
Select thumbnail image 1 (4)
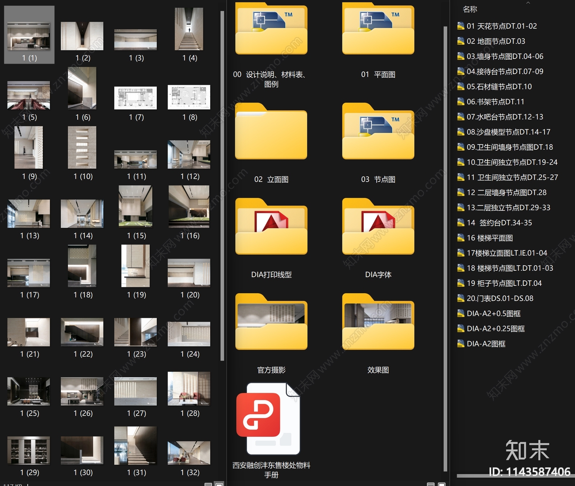pyautogui.click(x=189, y=35)
